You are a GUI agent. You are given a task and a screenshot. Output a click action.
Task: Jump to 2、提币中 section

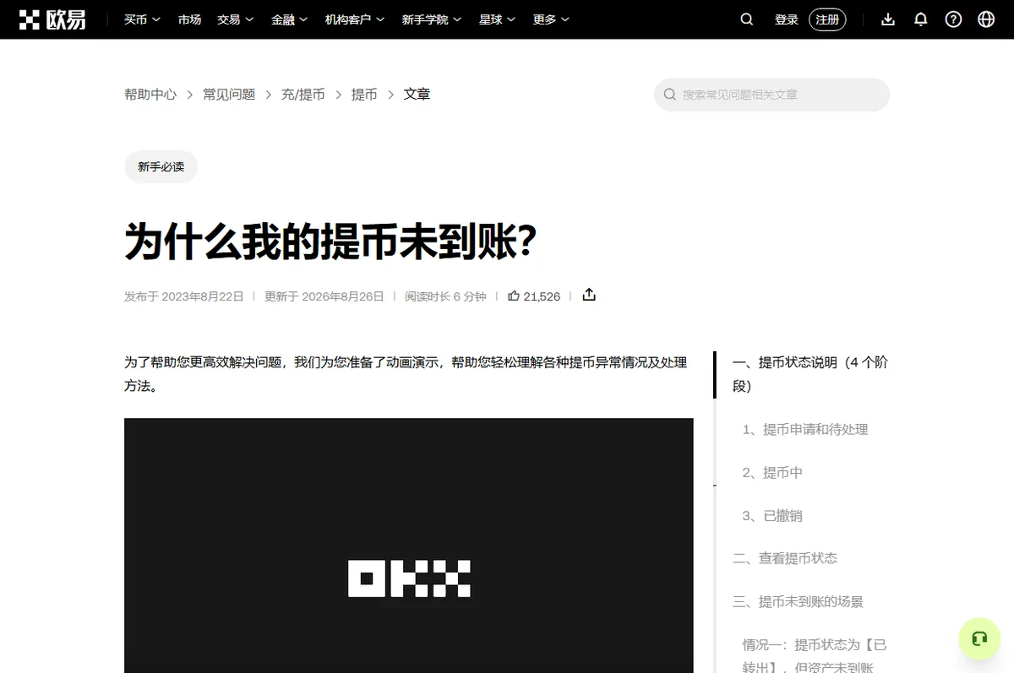[x=772, y=473]
